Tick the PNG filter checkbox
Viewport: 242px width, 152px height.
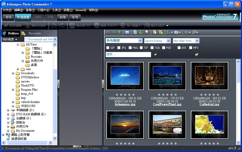pyautogui.click(x=130, y=48)
